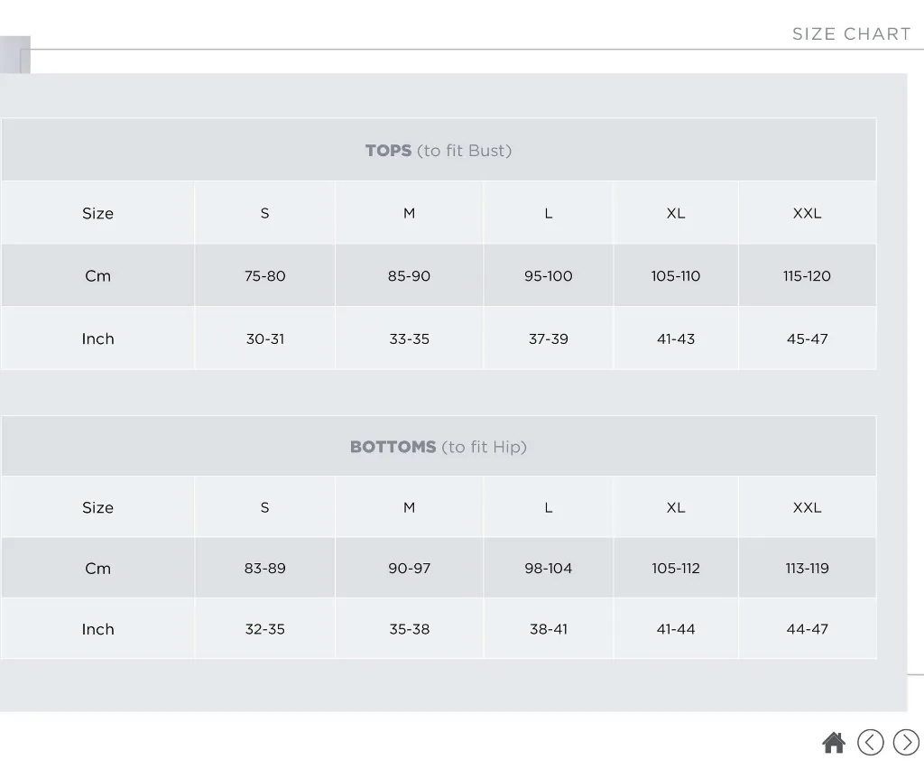Click the 113-119 cell for XXL bottoms
This screenshot has height=769, width=924.
(x=808, y=568)
